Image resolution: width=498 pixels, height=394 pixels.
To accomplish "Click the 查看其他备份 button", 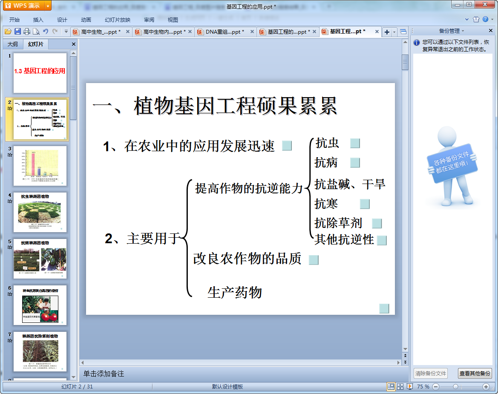I will pyautogui.click(x=475, y=374).
